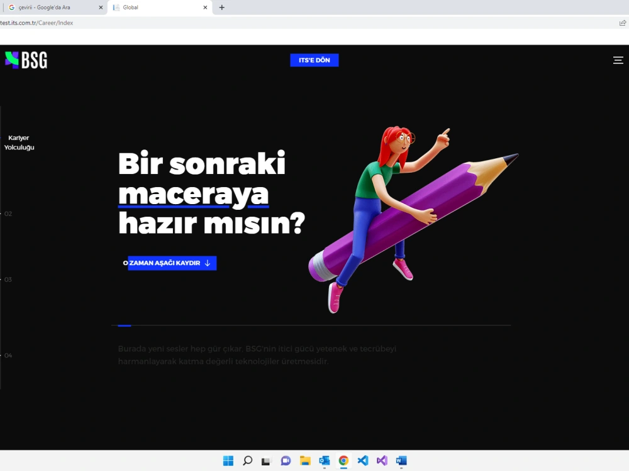629x471 pixels.
Task: Click the paragraph starting "Burada yeni sesler"
Action: [x=257, y=355]
